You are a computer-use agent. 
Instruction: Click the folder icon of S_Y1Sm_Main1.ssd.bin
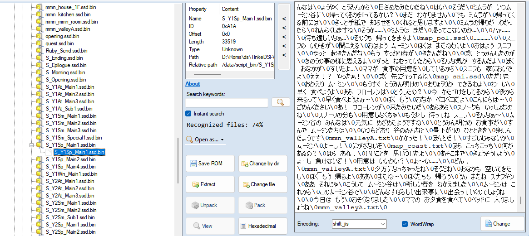click(x=40, y=116)
